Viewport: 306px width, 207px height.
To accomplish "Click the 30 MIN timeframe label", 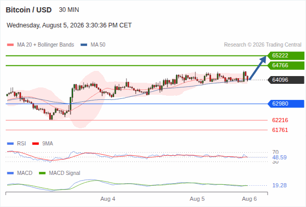I will coord(69,10).
